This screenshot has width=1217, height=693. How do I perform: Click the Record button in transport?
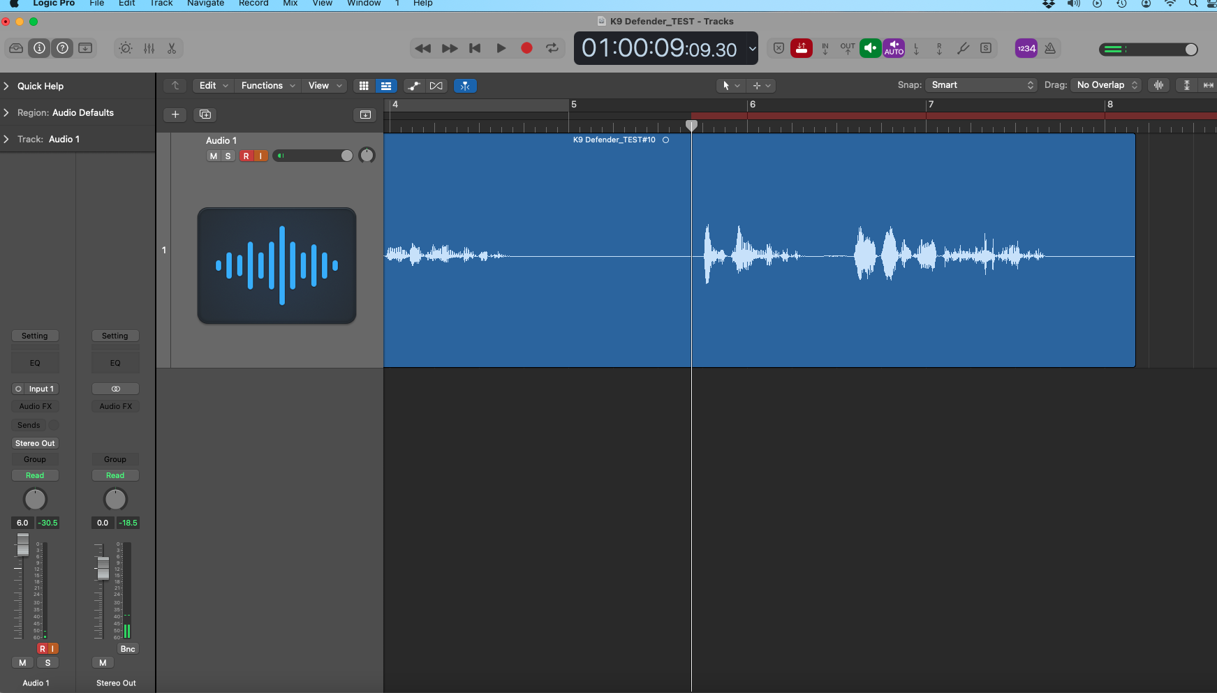(526, 48)
